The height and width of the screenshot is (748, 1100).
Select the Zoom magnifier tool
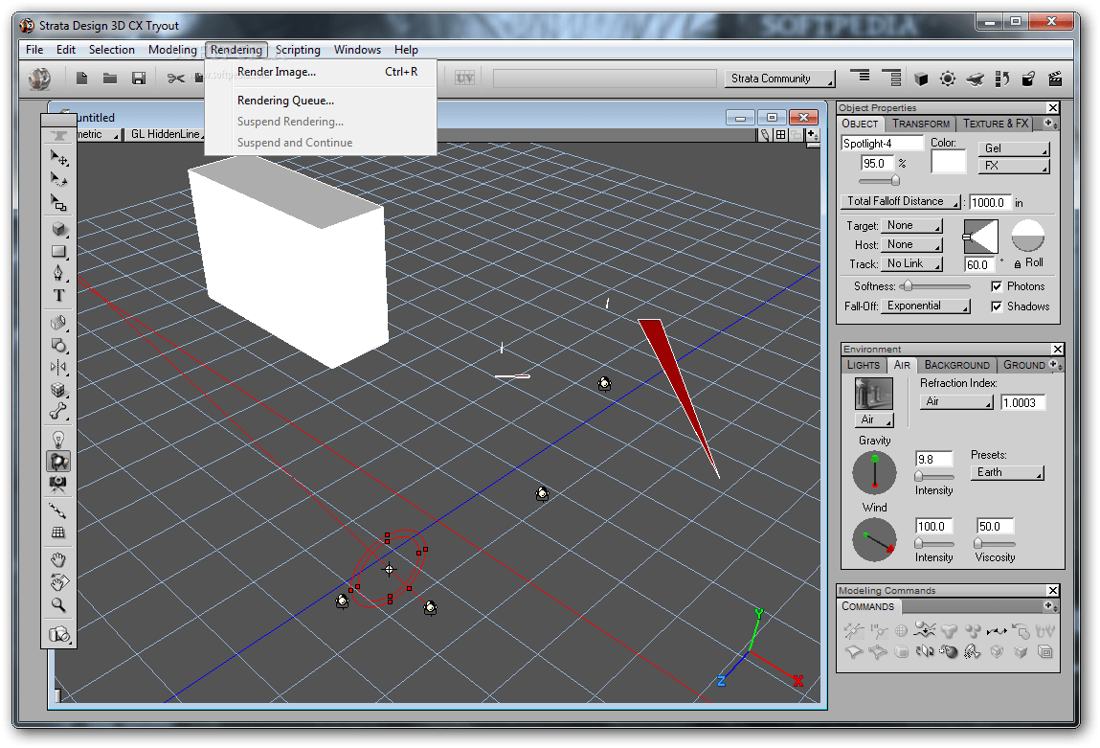tap(59, 605)
